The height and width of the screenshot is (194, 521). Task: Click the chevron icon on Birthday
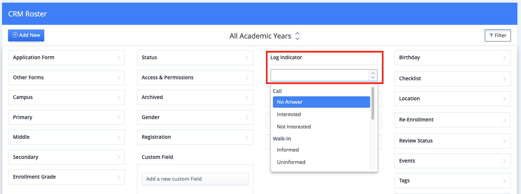[x=505, y=58]
